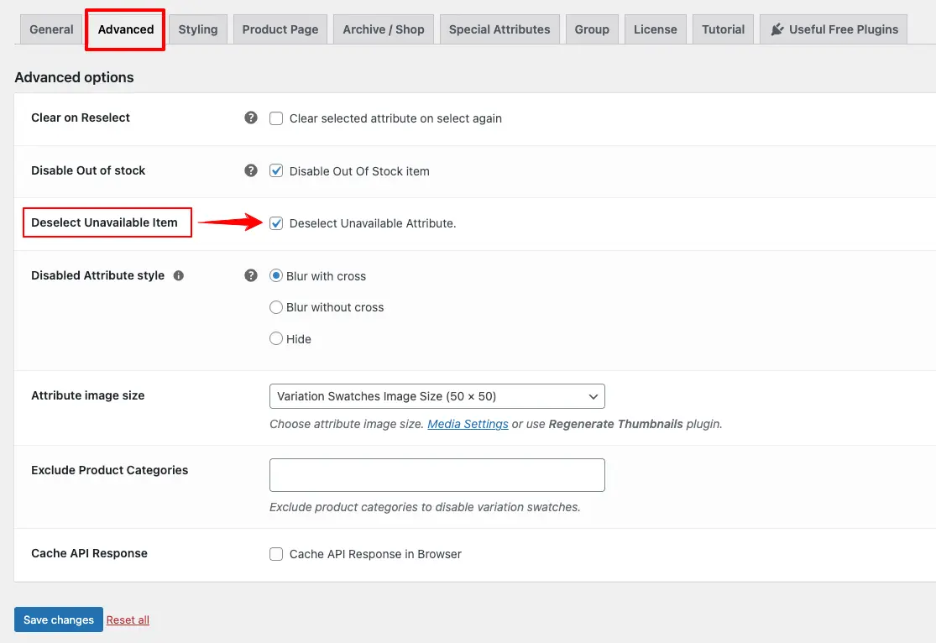
Task: Open the Archive / Shop tab
Action: point(384,29)
